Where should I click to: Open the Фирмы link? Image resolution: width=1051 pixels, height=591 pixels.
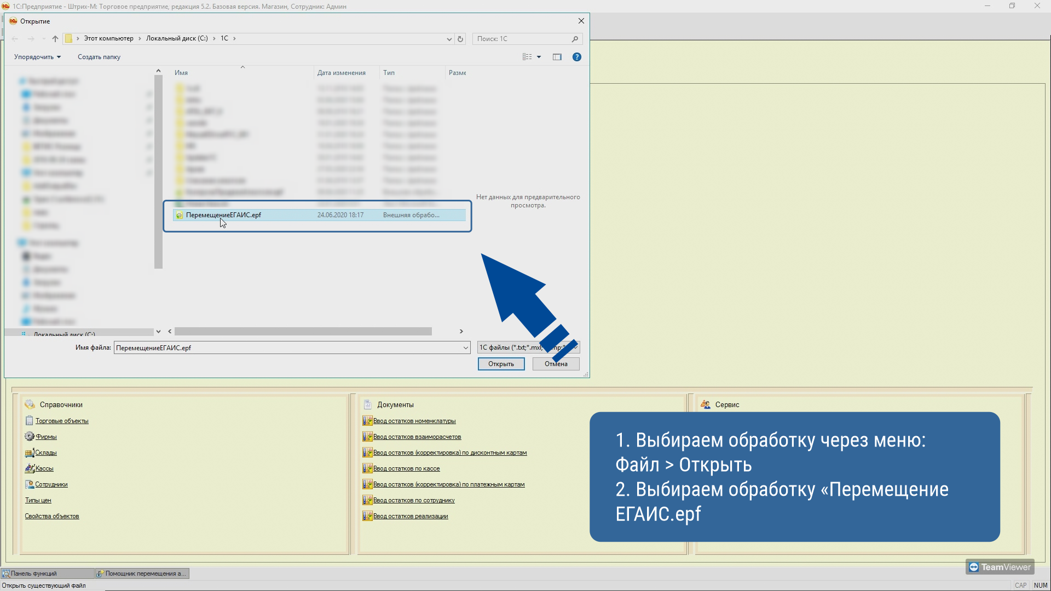point(46,437)
